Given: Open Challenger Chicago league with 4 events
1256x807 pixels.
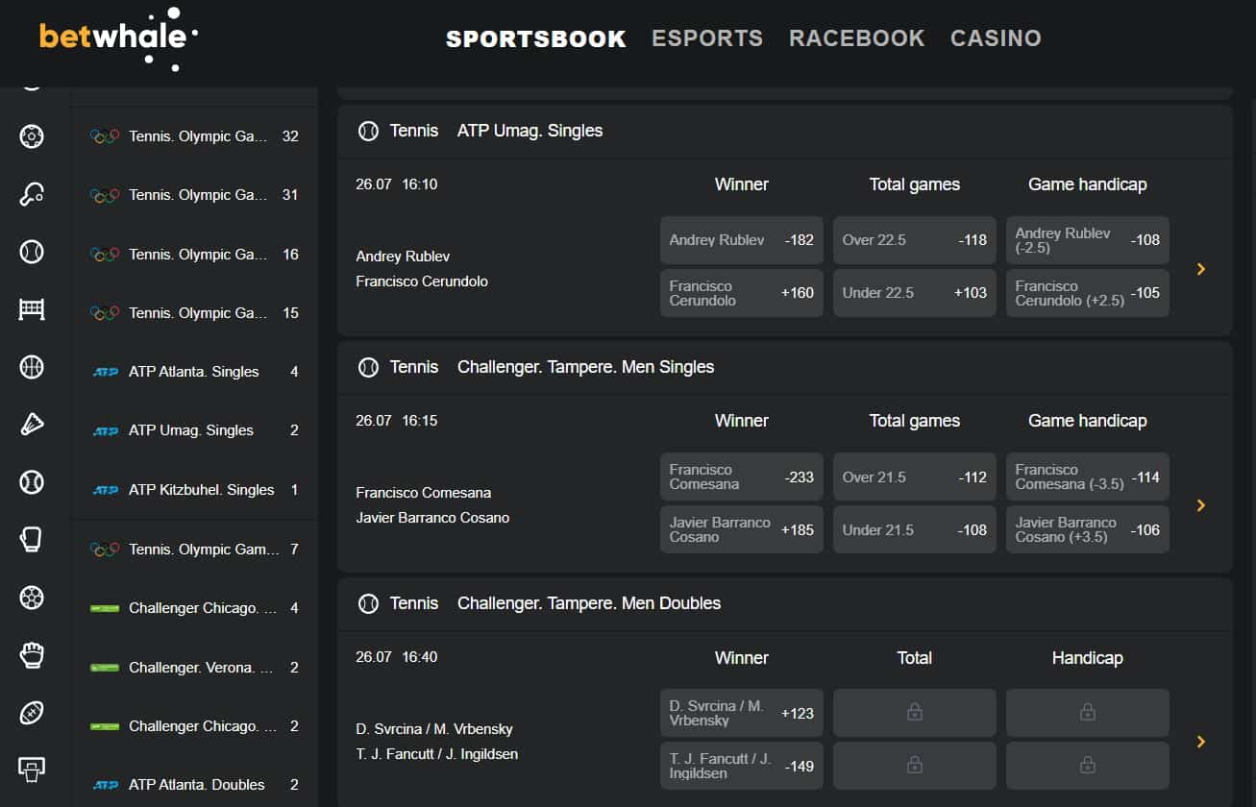Looking at the screenshot, I should click(194, 608).
